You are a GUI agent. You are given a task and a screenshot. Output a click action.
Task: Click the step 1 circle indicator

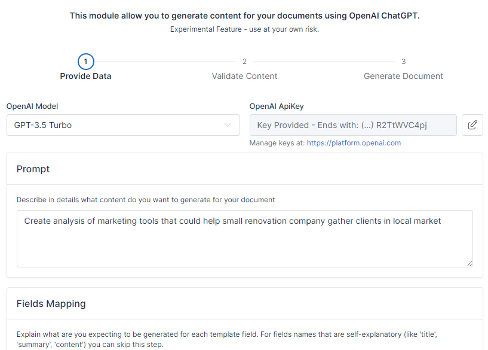[85, 62]
